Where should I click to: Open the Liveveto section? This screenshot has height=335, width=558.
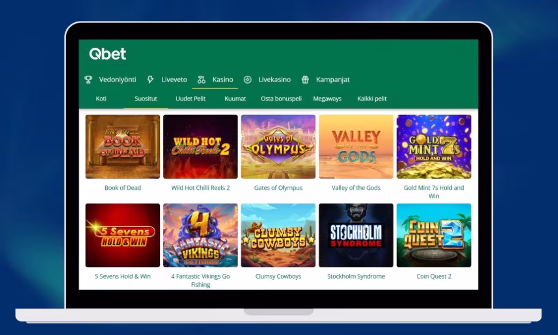click(x=174, y=79)
